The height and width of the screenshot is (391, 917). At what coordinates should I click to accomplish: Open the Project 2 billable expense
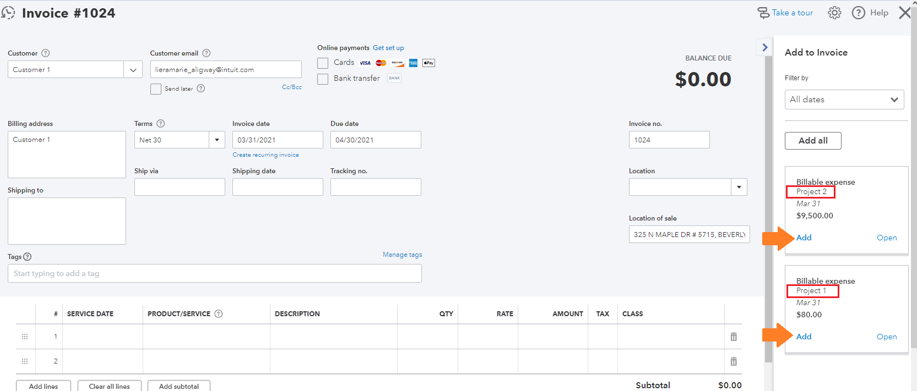[x=887, y=238]
